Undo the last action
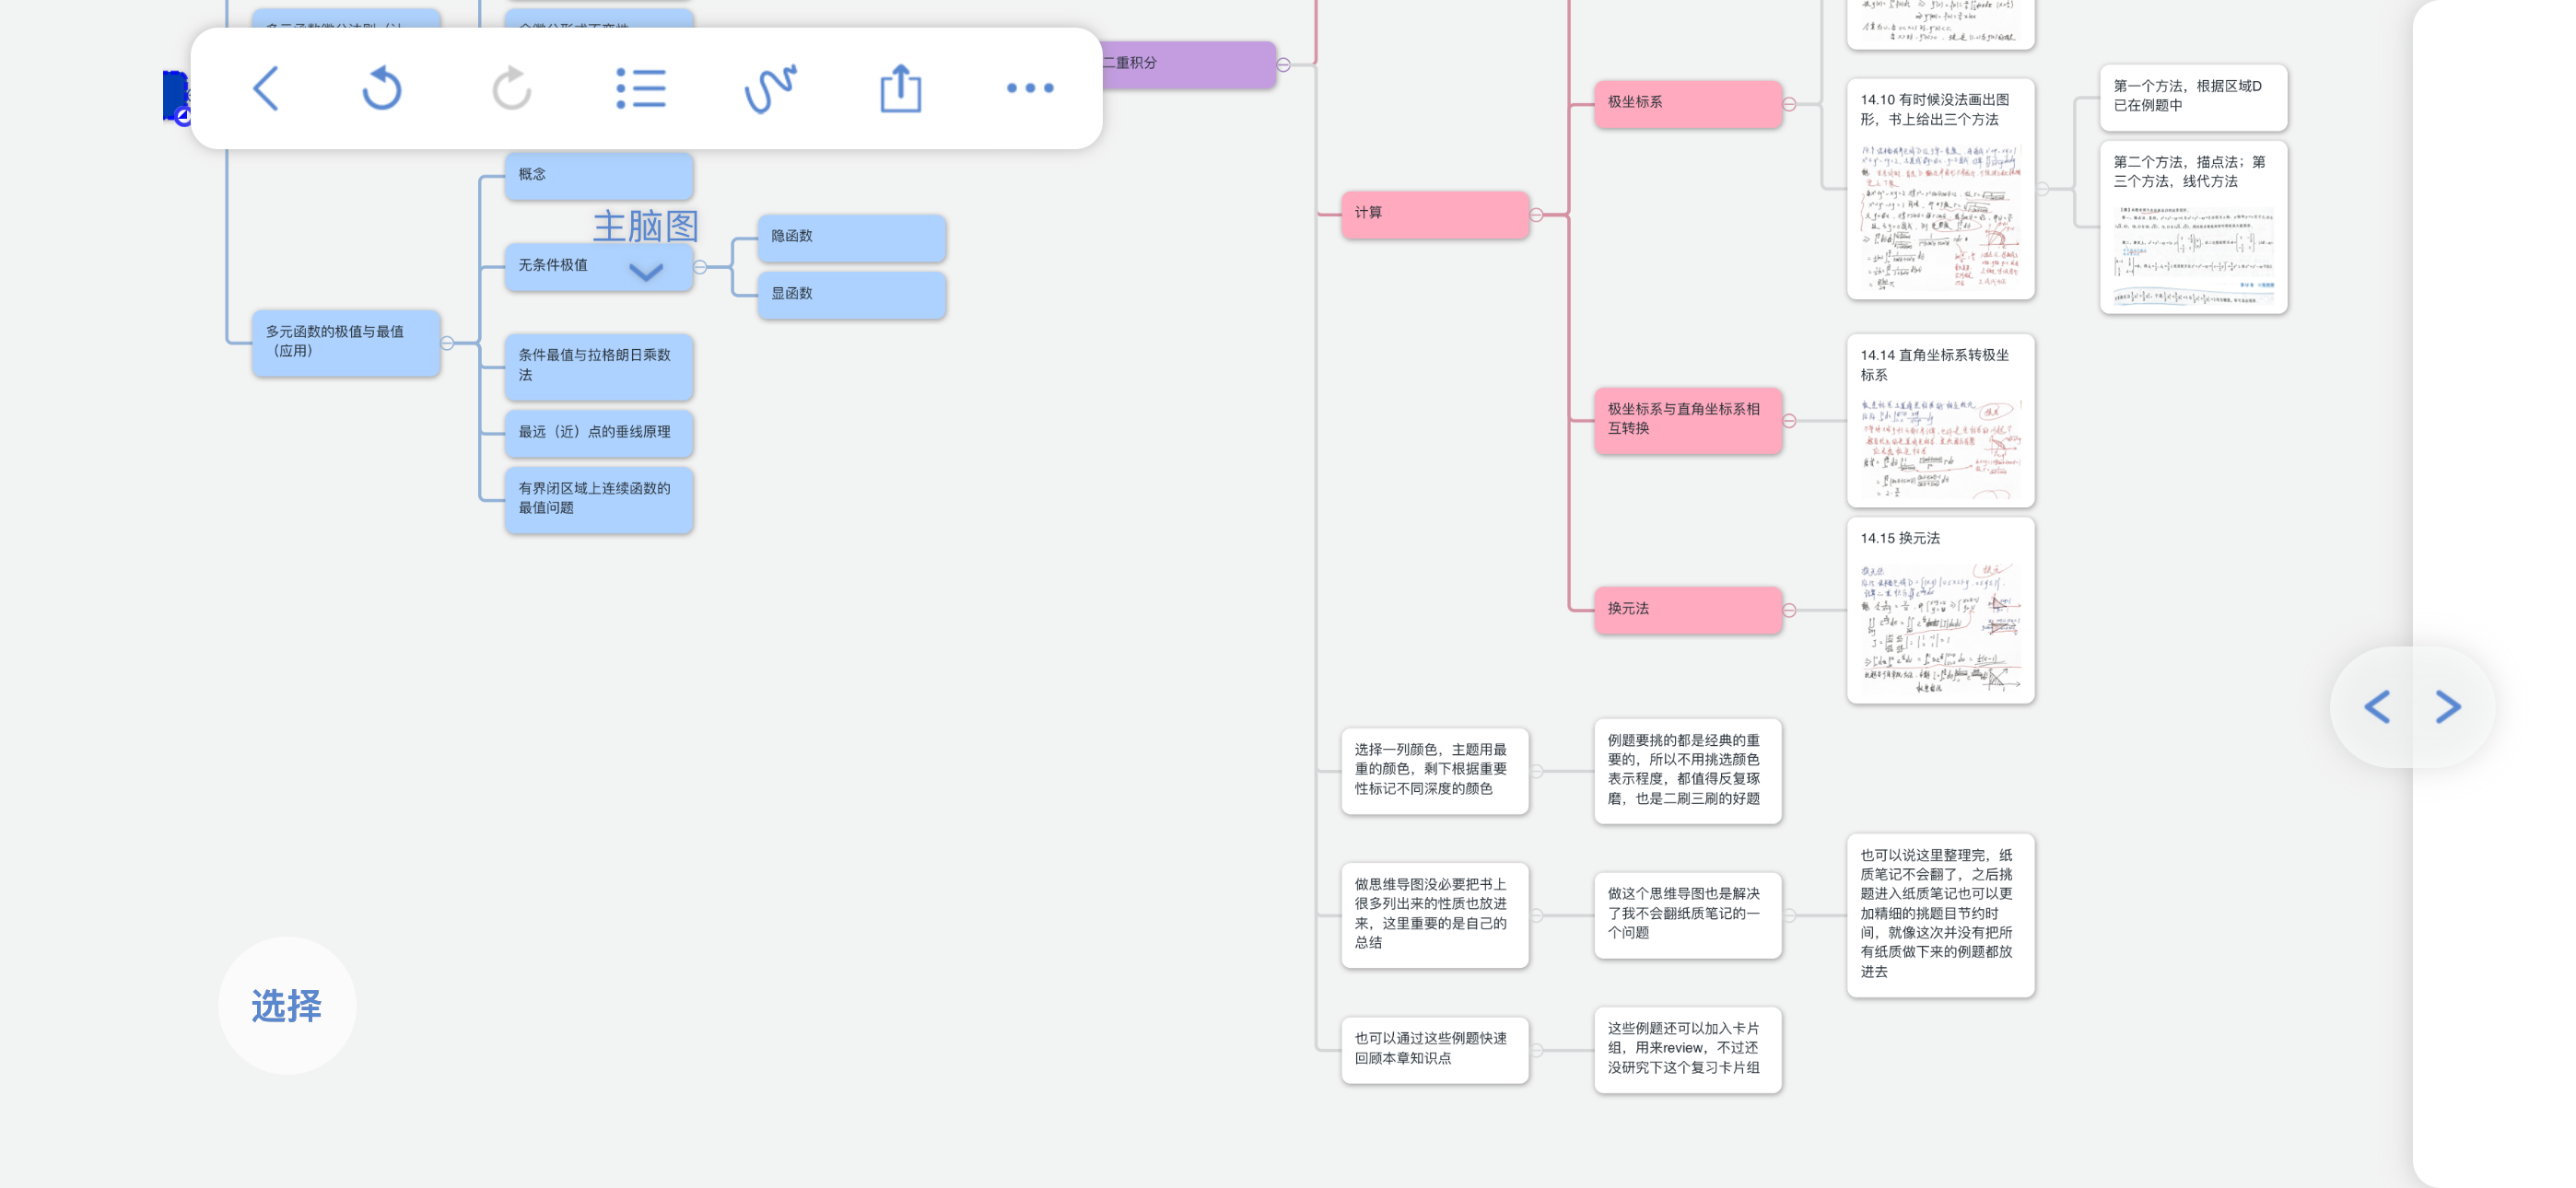This screenshot has height=1188, width=2576. [x=382, y=89]
